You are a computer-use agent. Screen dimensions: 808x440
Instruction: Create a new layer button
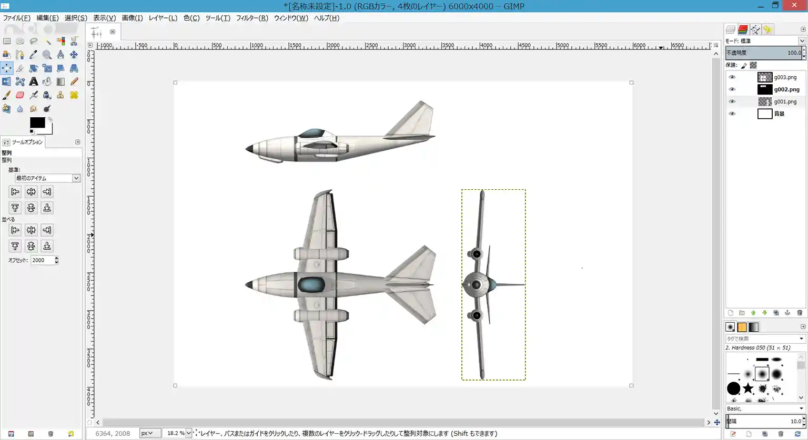tap(731, 313)
